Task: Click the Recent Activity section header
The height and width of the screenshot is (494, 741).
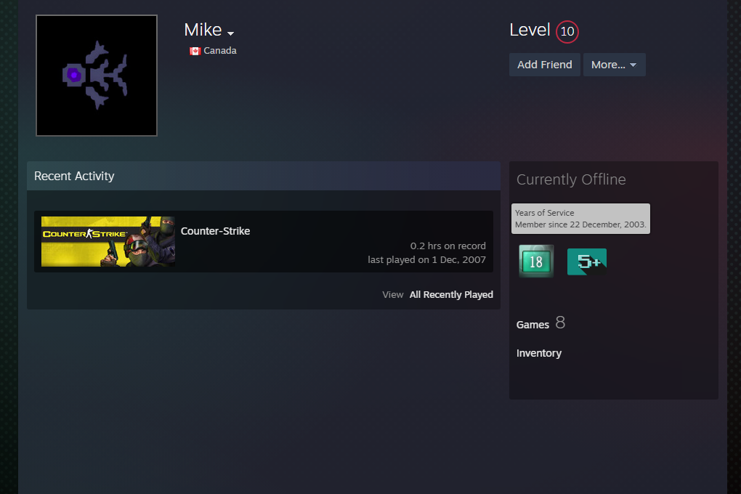Action: pyautogui.click(x=74, y=176)
